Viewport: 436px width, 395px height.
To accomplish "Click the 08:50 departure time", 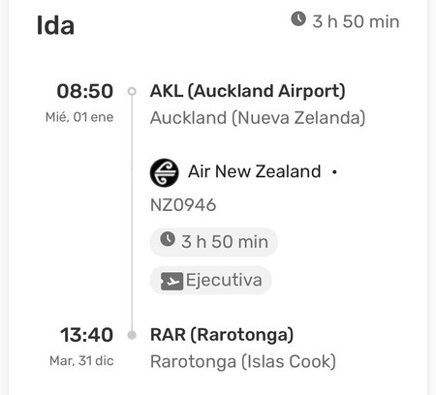I will pos(85,91).
